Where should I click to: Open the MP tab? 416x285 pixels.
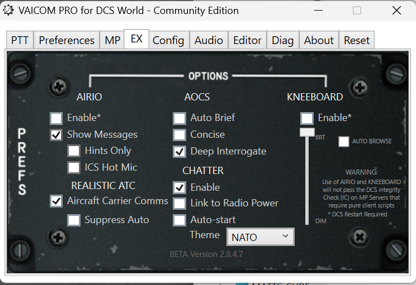click(112, 40)
